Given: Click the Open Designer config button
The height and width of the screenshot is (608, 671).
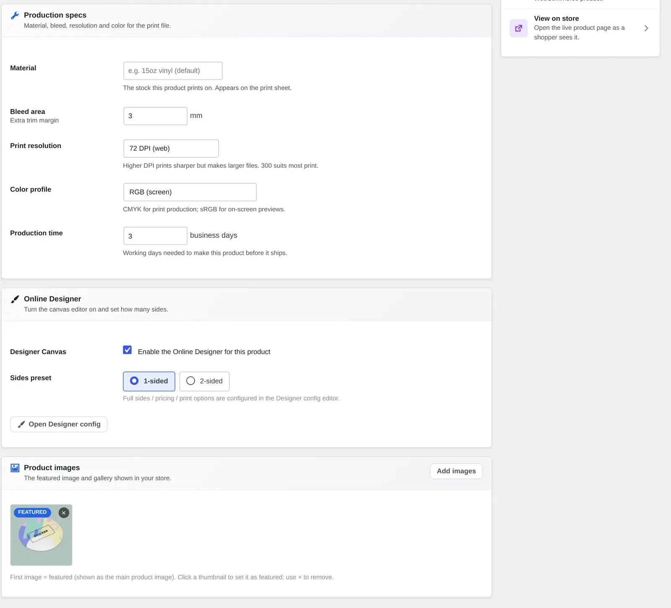Looking at the screenshot, I should tap(59, 424).
